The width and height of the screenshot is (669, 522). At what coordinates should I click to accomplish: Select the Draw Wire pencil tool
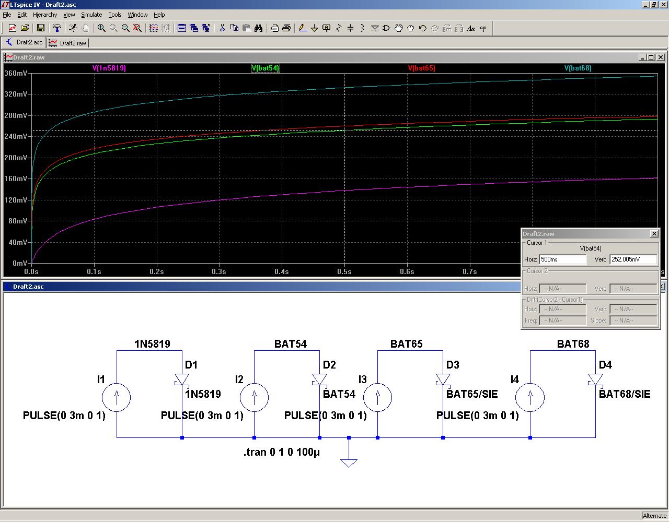(x=303, y=28)
